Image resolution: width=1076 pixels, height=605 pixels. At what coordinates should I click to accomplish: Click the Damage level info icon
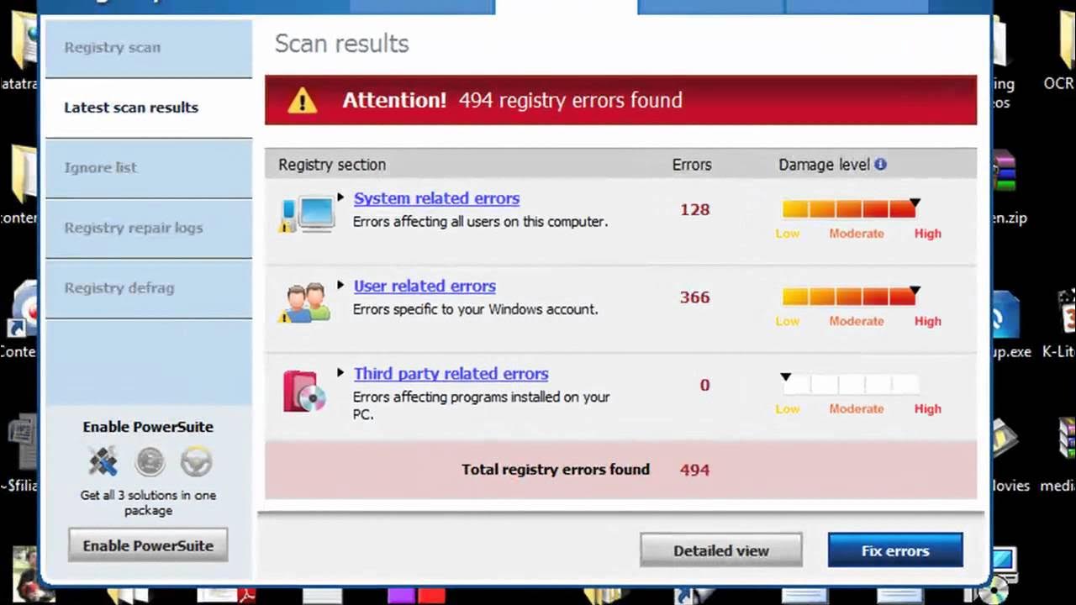880,165
